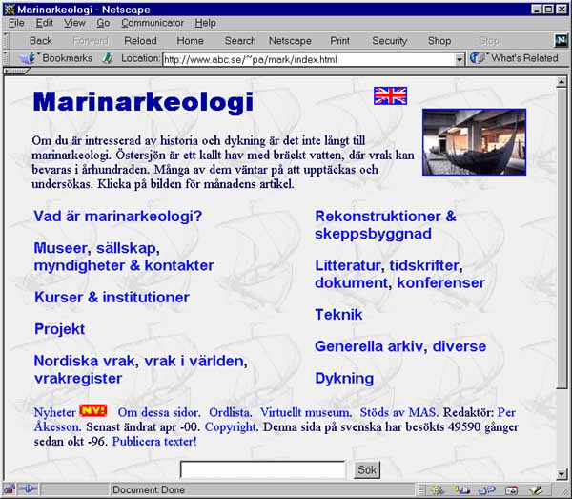Screen dimensions: 572x499
Task: Open the Composer icon in component bar
Action: coord(536,489)
